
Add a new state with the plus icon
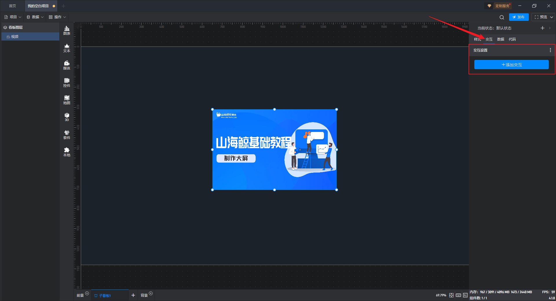pos(542,28)
